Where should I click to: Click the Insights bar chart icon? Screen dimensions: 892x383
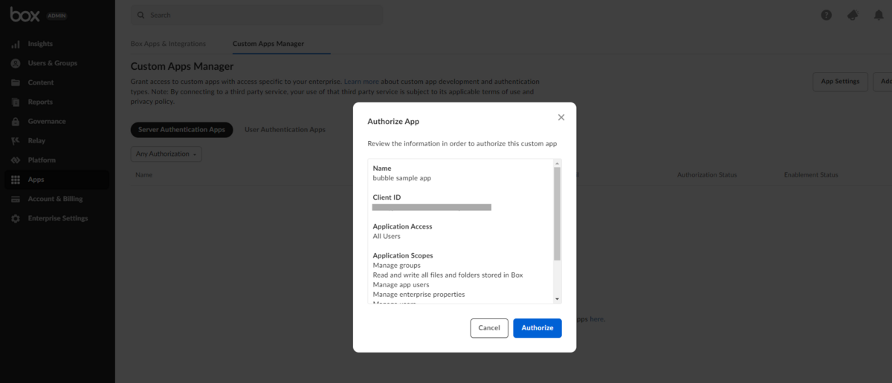15,44
